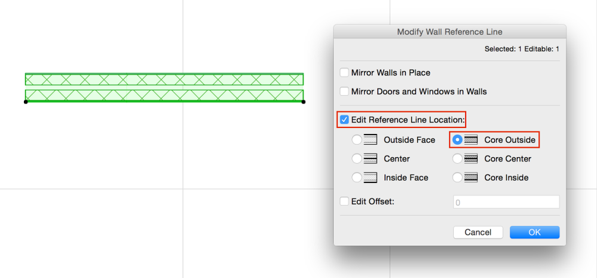The width and height of the screenshot is (597, 278).
Task: Click the Core Inside reference line icon
Action: pos(471,178)
